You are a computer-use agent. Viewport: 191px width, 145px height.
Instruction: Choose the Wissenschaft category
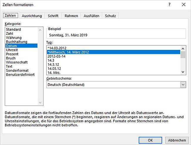21,62
